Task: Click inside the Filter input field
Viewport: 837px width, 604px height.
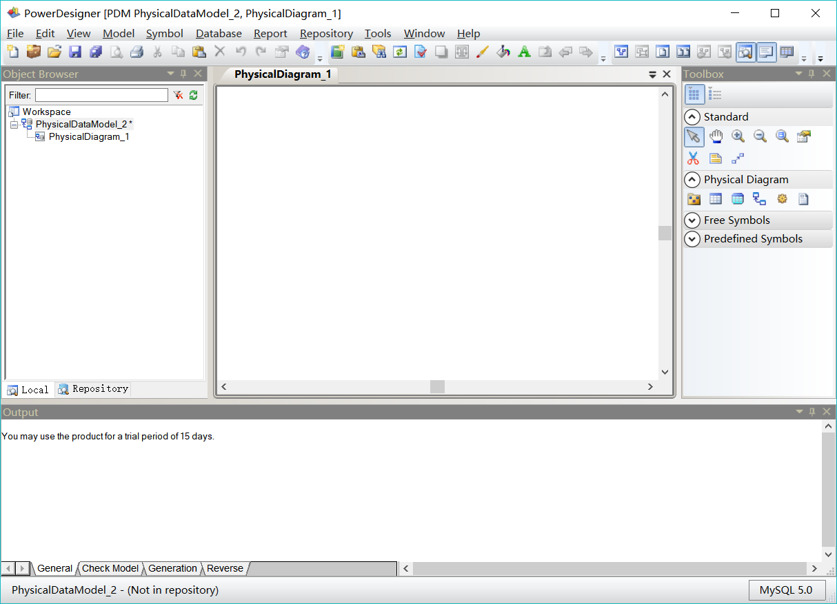Action: point(101,95)
